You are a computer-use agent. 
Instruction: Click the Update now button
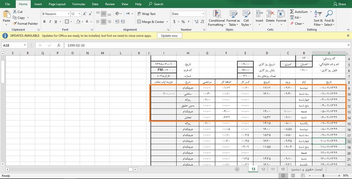(x=169, y=35)
